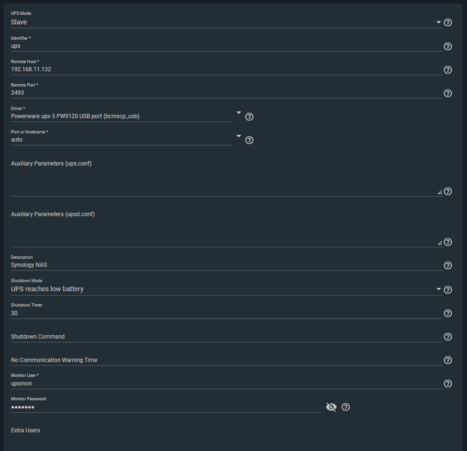The width and height of the screenshot is (467, 451).
Task: Open help for Shutdown Timer field
Action: pos(448,313)
